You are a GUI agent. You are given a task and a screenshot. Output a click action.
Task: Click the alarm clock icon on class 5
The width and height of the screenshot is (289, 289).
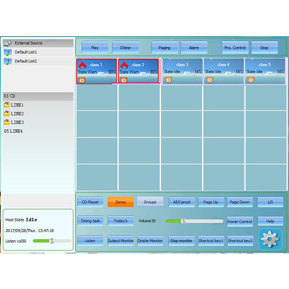251,79
